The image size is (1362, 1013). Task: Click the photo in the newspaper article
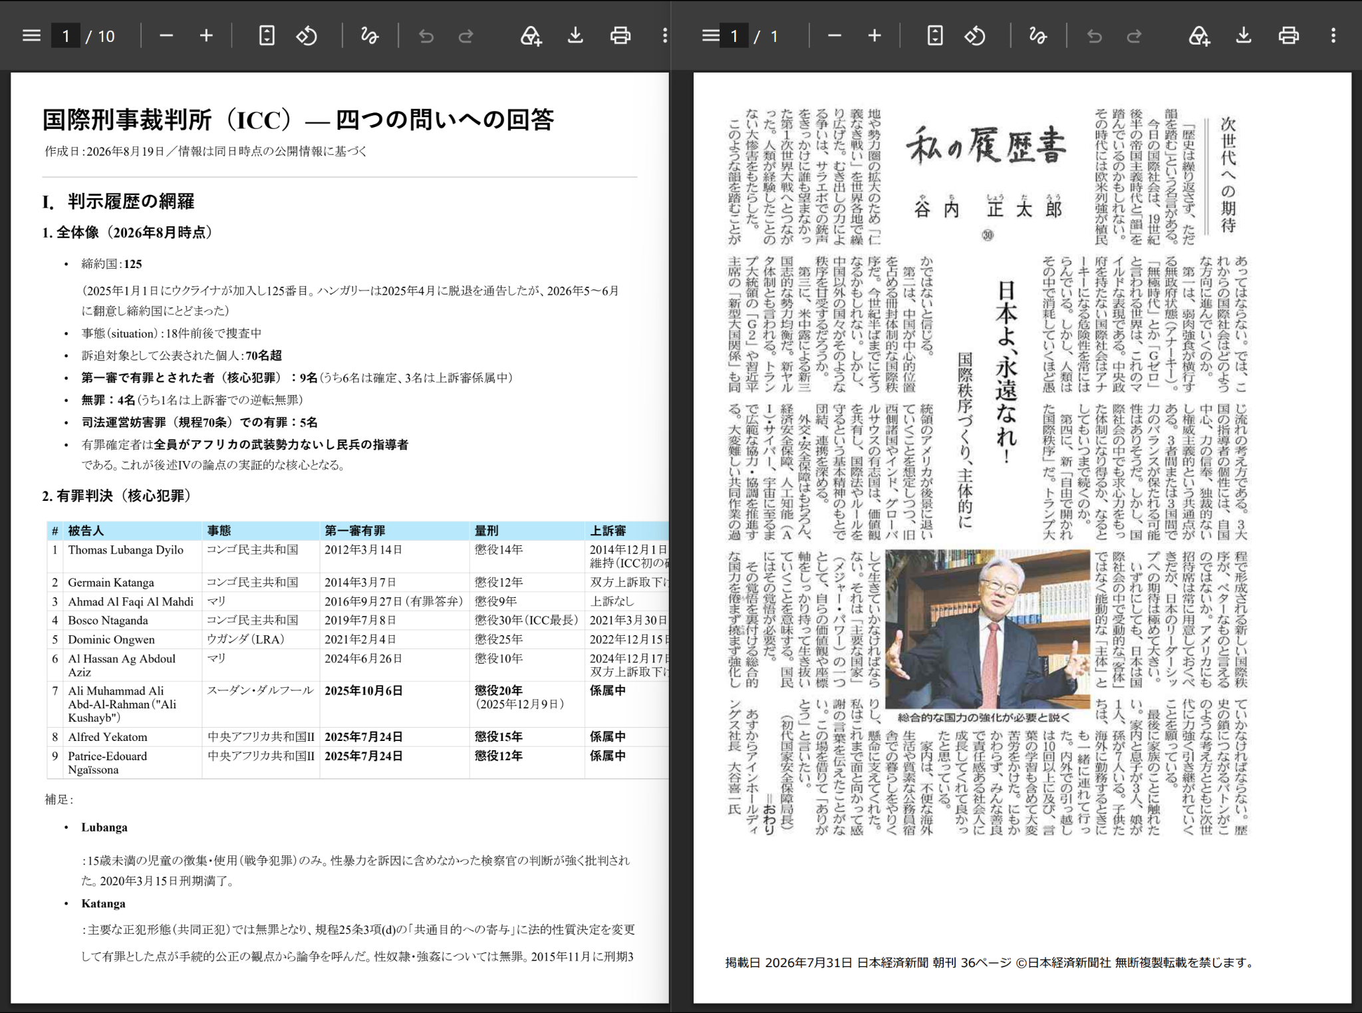click(x=988, y=629)
